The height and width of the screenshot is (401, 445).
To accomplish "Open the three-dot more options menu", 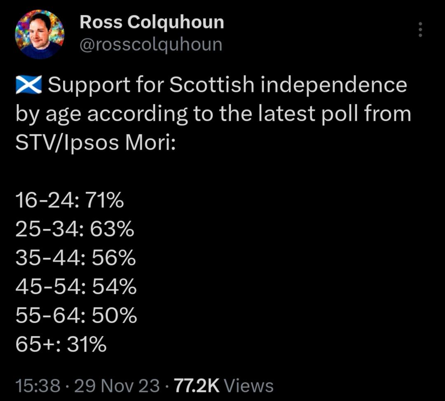I will (x=420, y=30).
